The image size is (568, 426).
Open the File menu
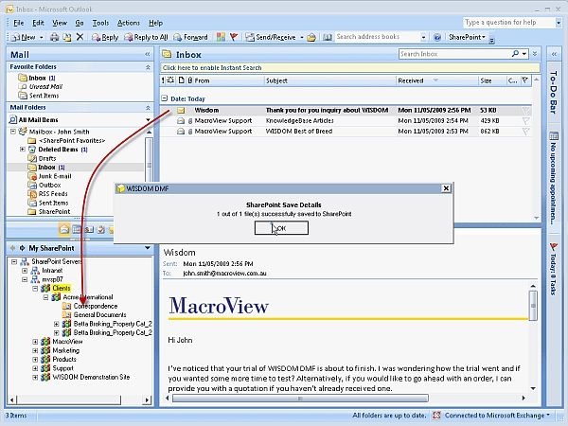point(19,23)
